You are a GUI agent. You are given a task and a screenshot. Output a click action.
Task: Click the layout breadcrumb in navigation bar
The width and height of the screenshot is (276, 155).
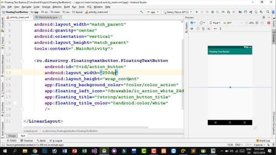click(78, 12)
